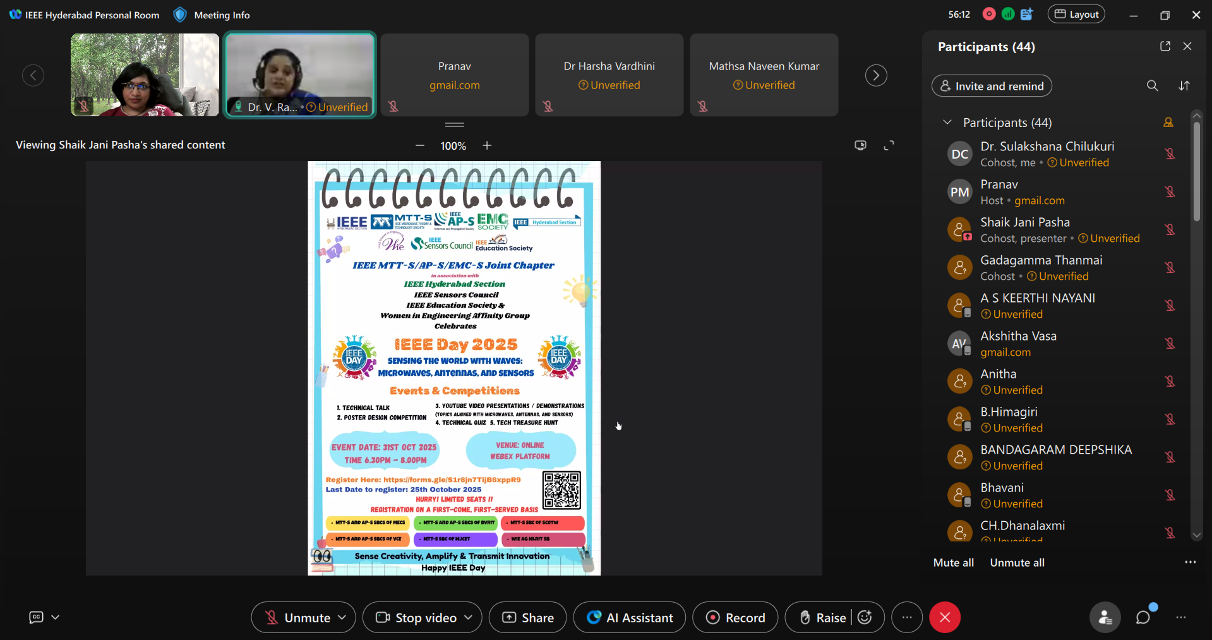Viewport: 1212px width, 640px height.
Task: Open audio options dropdown arrow next to Unmute
Action: [x=342, y=617]
